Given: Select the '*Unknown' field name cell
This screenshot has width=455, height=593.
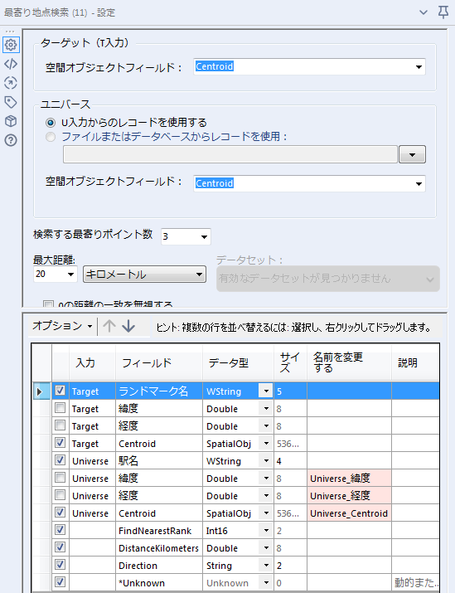Looking at the screenshot, I should pyautogui.click(x=159, y=583).
